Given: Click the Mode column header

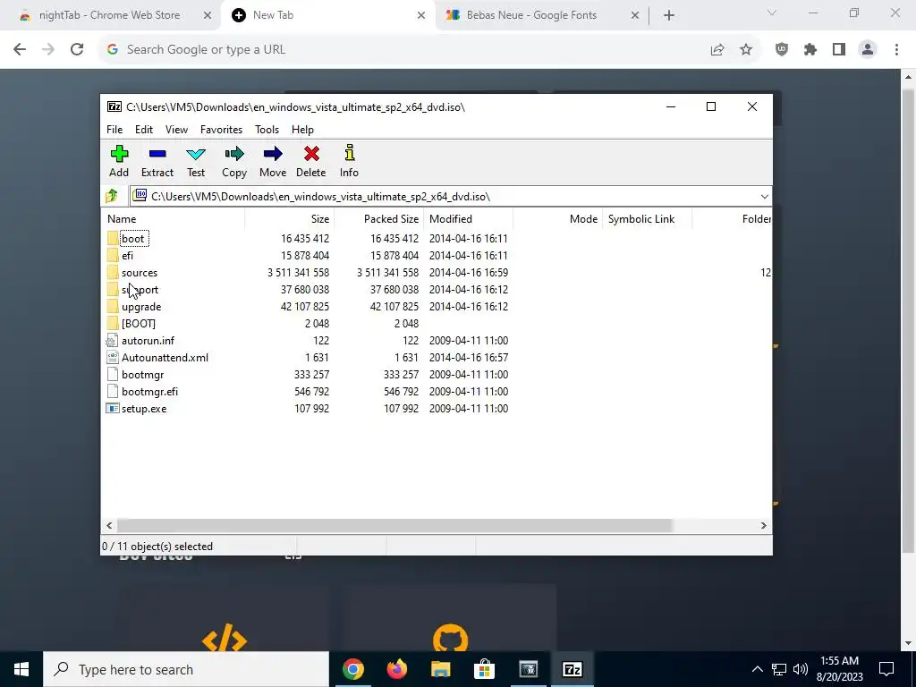Looking at the screenshot, I should [557, 219].
